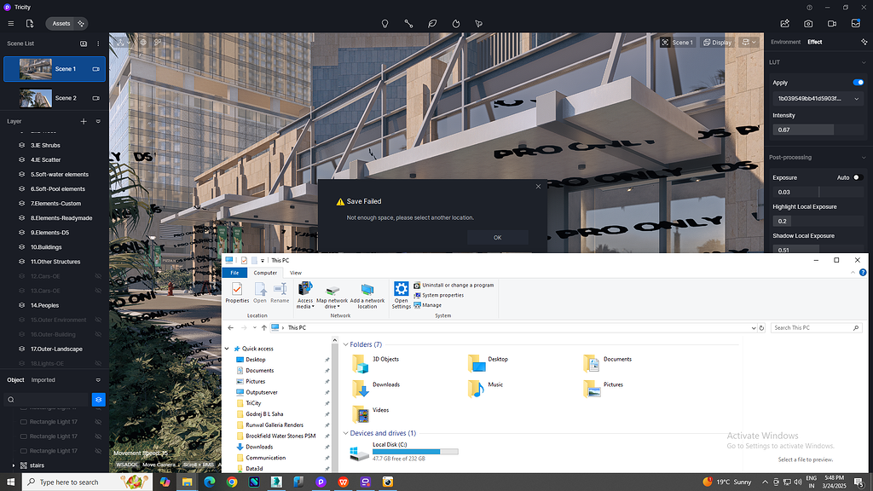Add a new layer with the plus icon
873x491 pixels.
point(83,121)
